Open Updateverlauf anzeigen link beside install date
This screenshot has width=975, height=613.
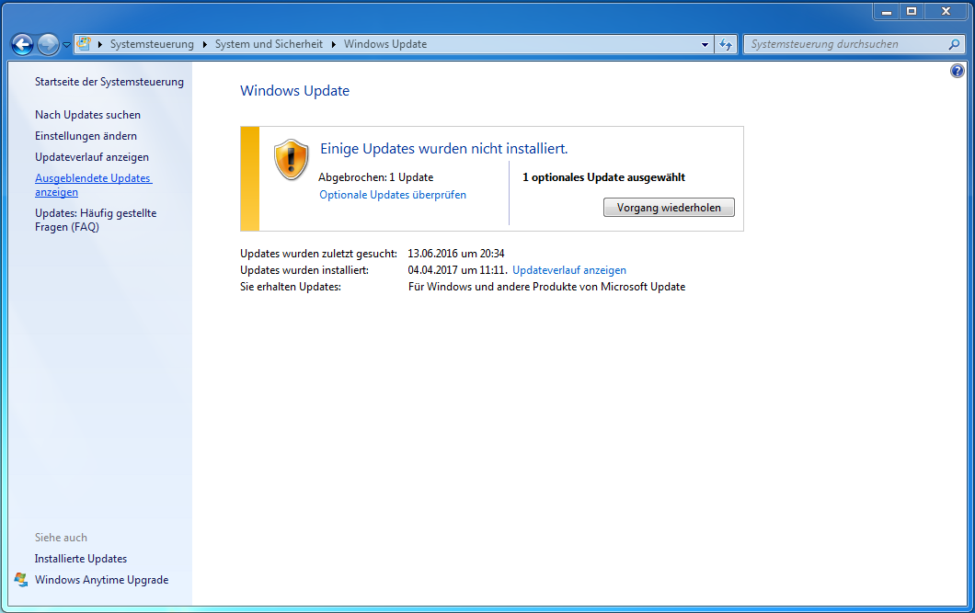point(569,270)
